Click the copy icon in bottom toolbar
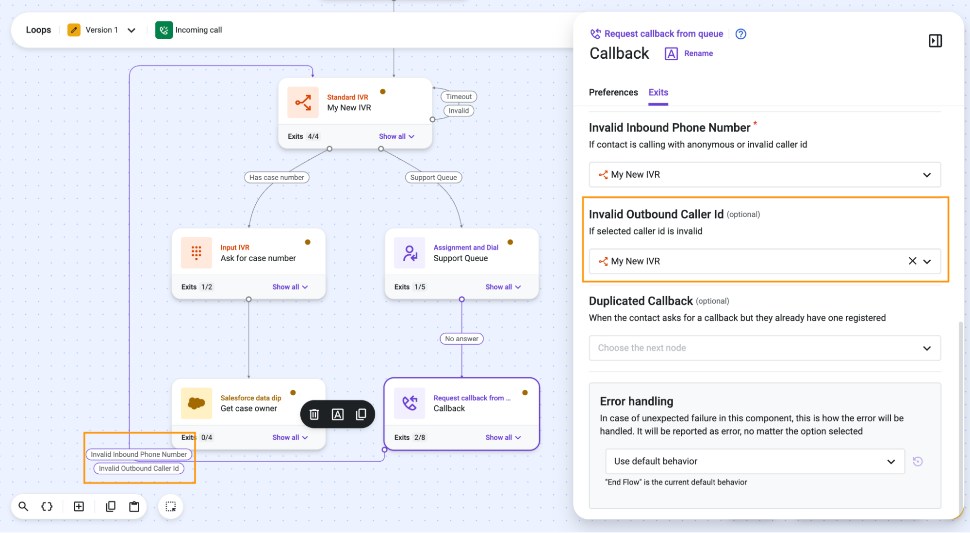 [111, 506]
